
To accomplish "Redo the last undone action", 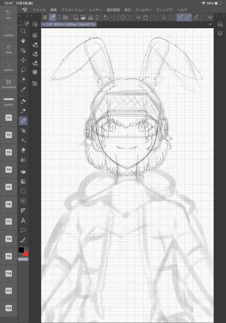I will [x=113, y=17].
